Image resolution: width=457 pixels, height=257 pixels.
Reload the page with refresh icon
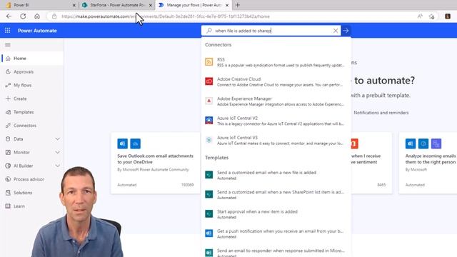point(23,16)
